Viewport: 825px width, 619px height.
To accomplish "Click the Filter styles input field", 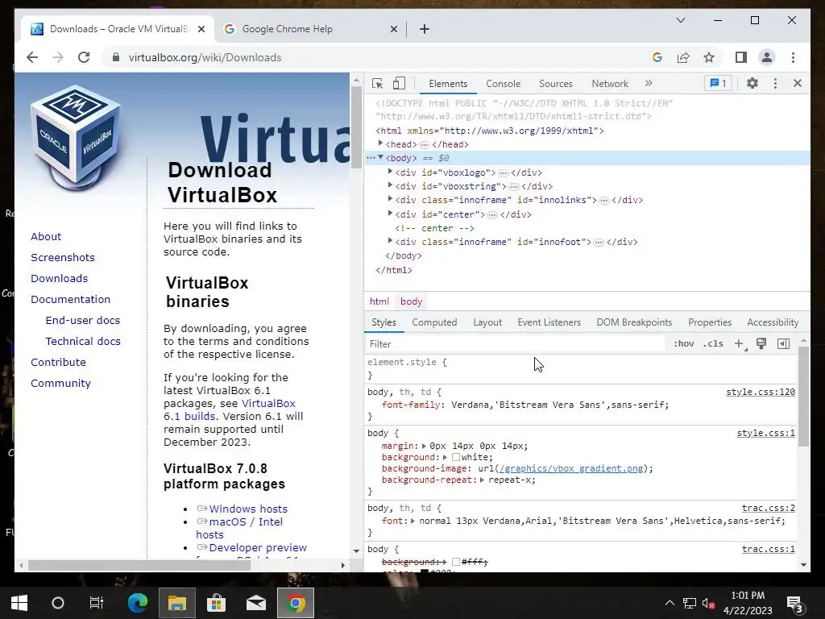I will [516, 343].
